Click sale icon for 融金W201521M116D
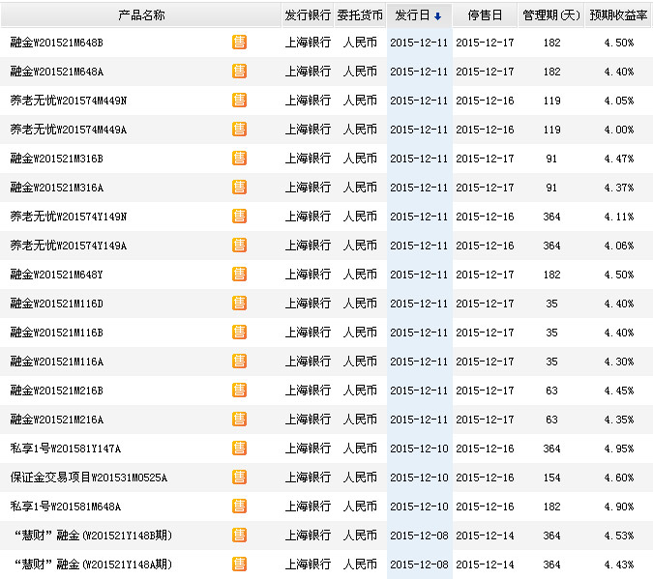Viewport: 653px width, 579px height. (240, 303)
